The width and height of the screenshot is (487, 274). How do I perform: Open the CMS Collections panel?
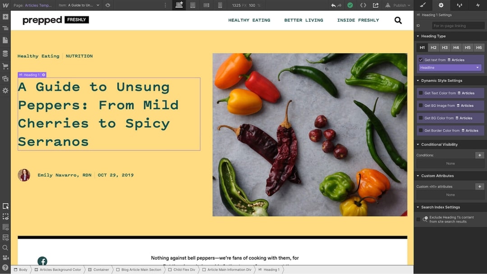tap(5, 53)
